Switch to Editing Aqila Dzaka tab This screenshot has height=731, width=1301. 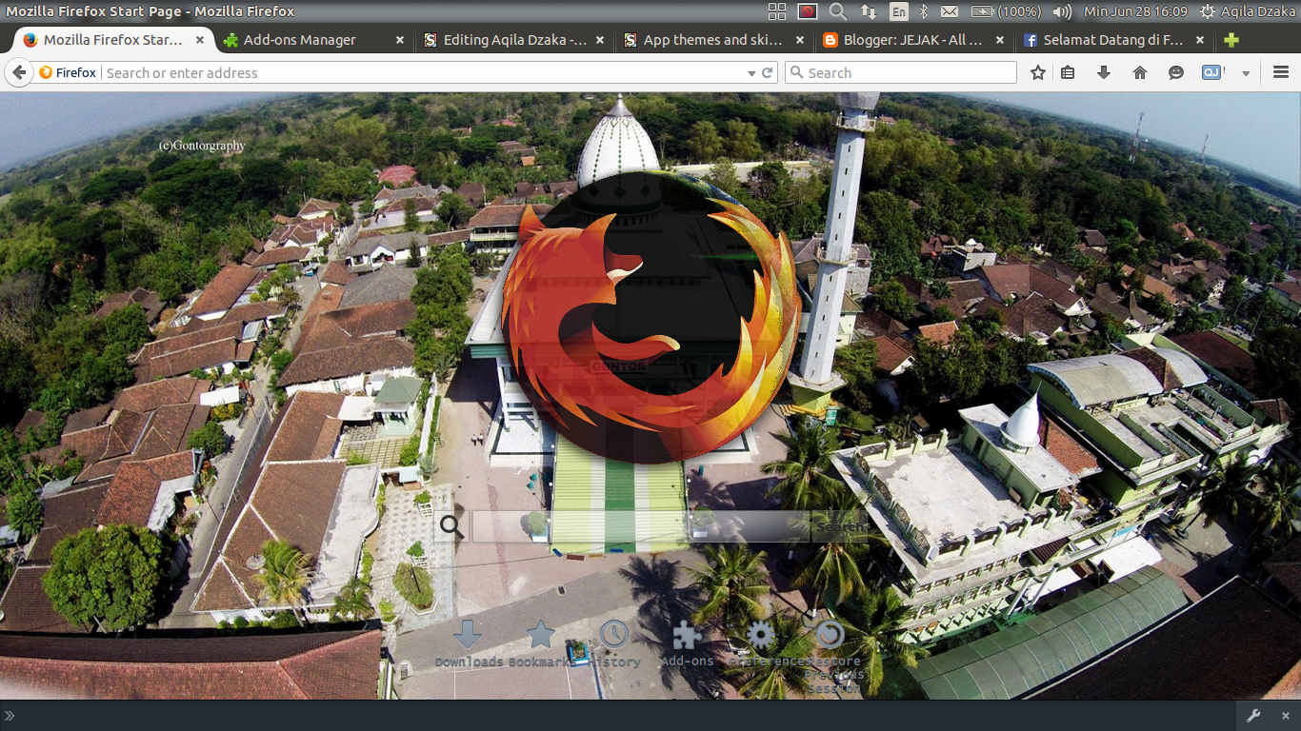pyautogui.click(x=514, y=40)
